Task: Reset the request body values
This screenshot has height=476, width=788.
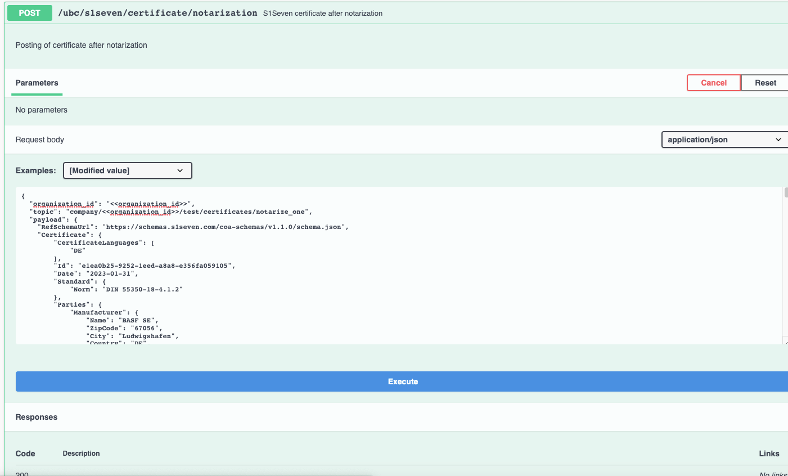Action: 765,83
